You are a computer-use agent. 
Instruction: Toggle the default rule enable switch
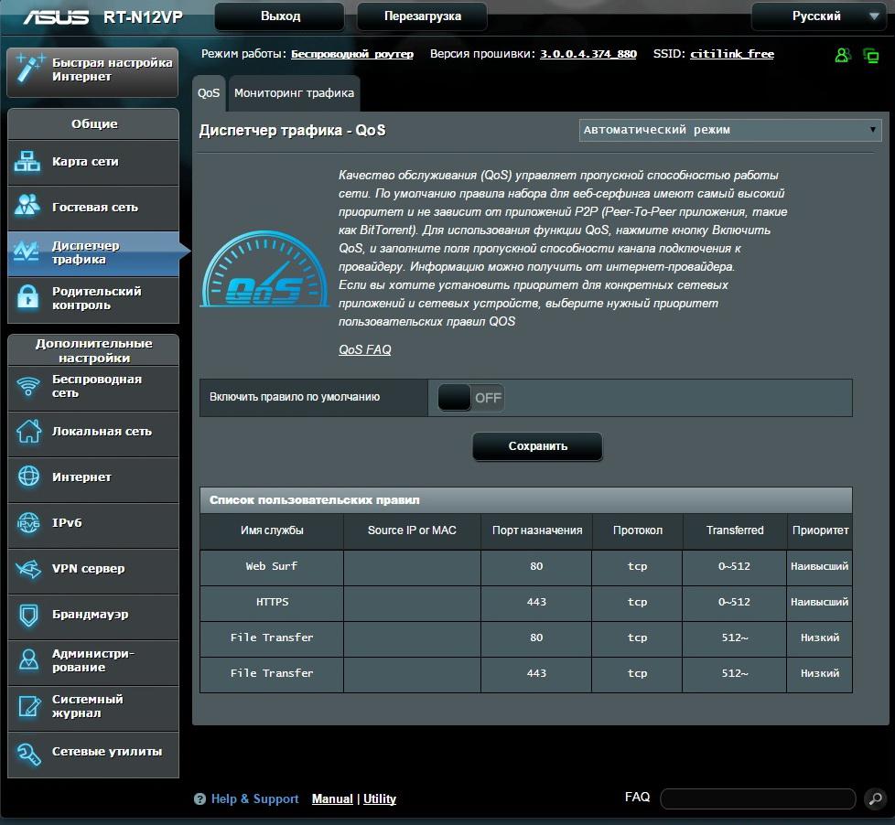tap(470, 398)
